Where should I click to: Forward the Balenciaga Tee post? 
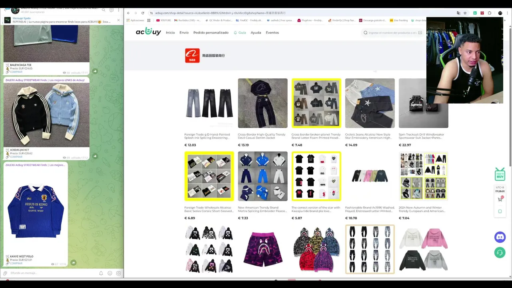pyautogui.click(x=95, y=71)
